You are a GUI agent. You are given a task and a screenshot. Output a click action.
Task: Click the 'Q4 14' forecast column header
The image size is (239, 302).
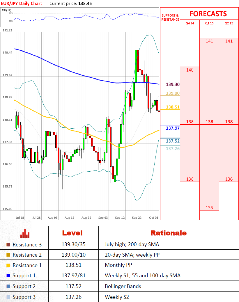[190, 23]
